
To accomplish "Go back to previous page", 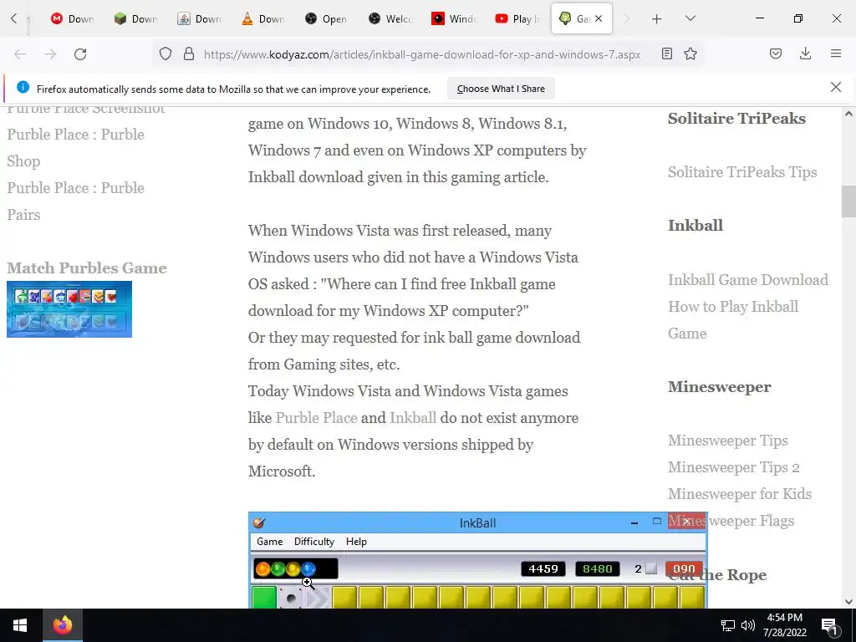I will (20, 54).
